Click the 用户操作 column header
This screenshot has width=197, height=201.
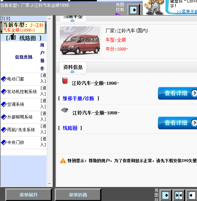point(42,57)
